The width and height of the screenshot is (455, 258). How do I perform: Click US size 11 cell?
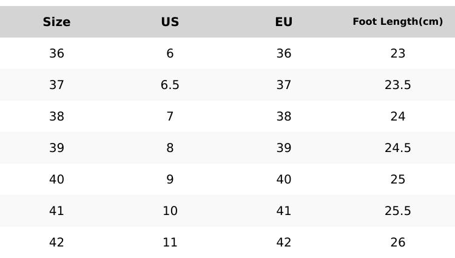point(170,243)
